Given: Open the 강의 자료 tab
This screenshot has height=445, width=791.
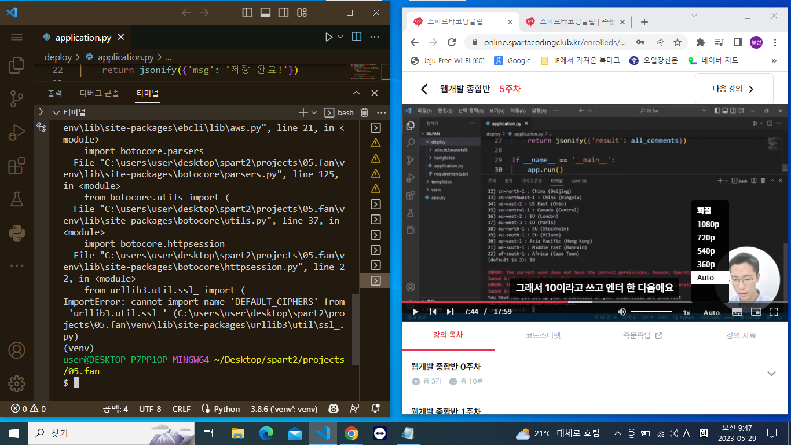Looking at the screenshot, I should point(741,335).
